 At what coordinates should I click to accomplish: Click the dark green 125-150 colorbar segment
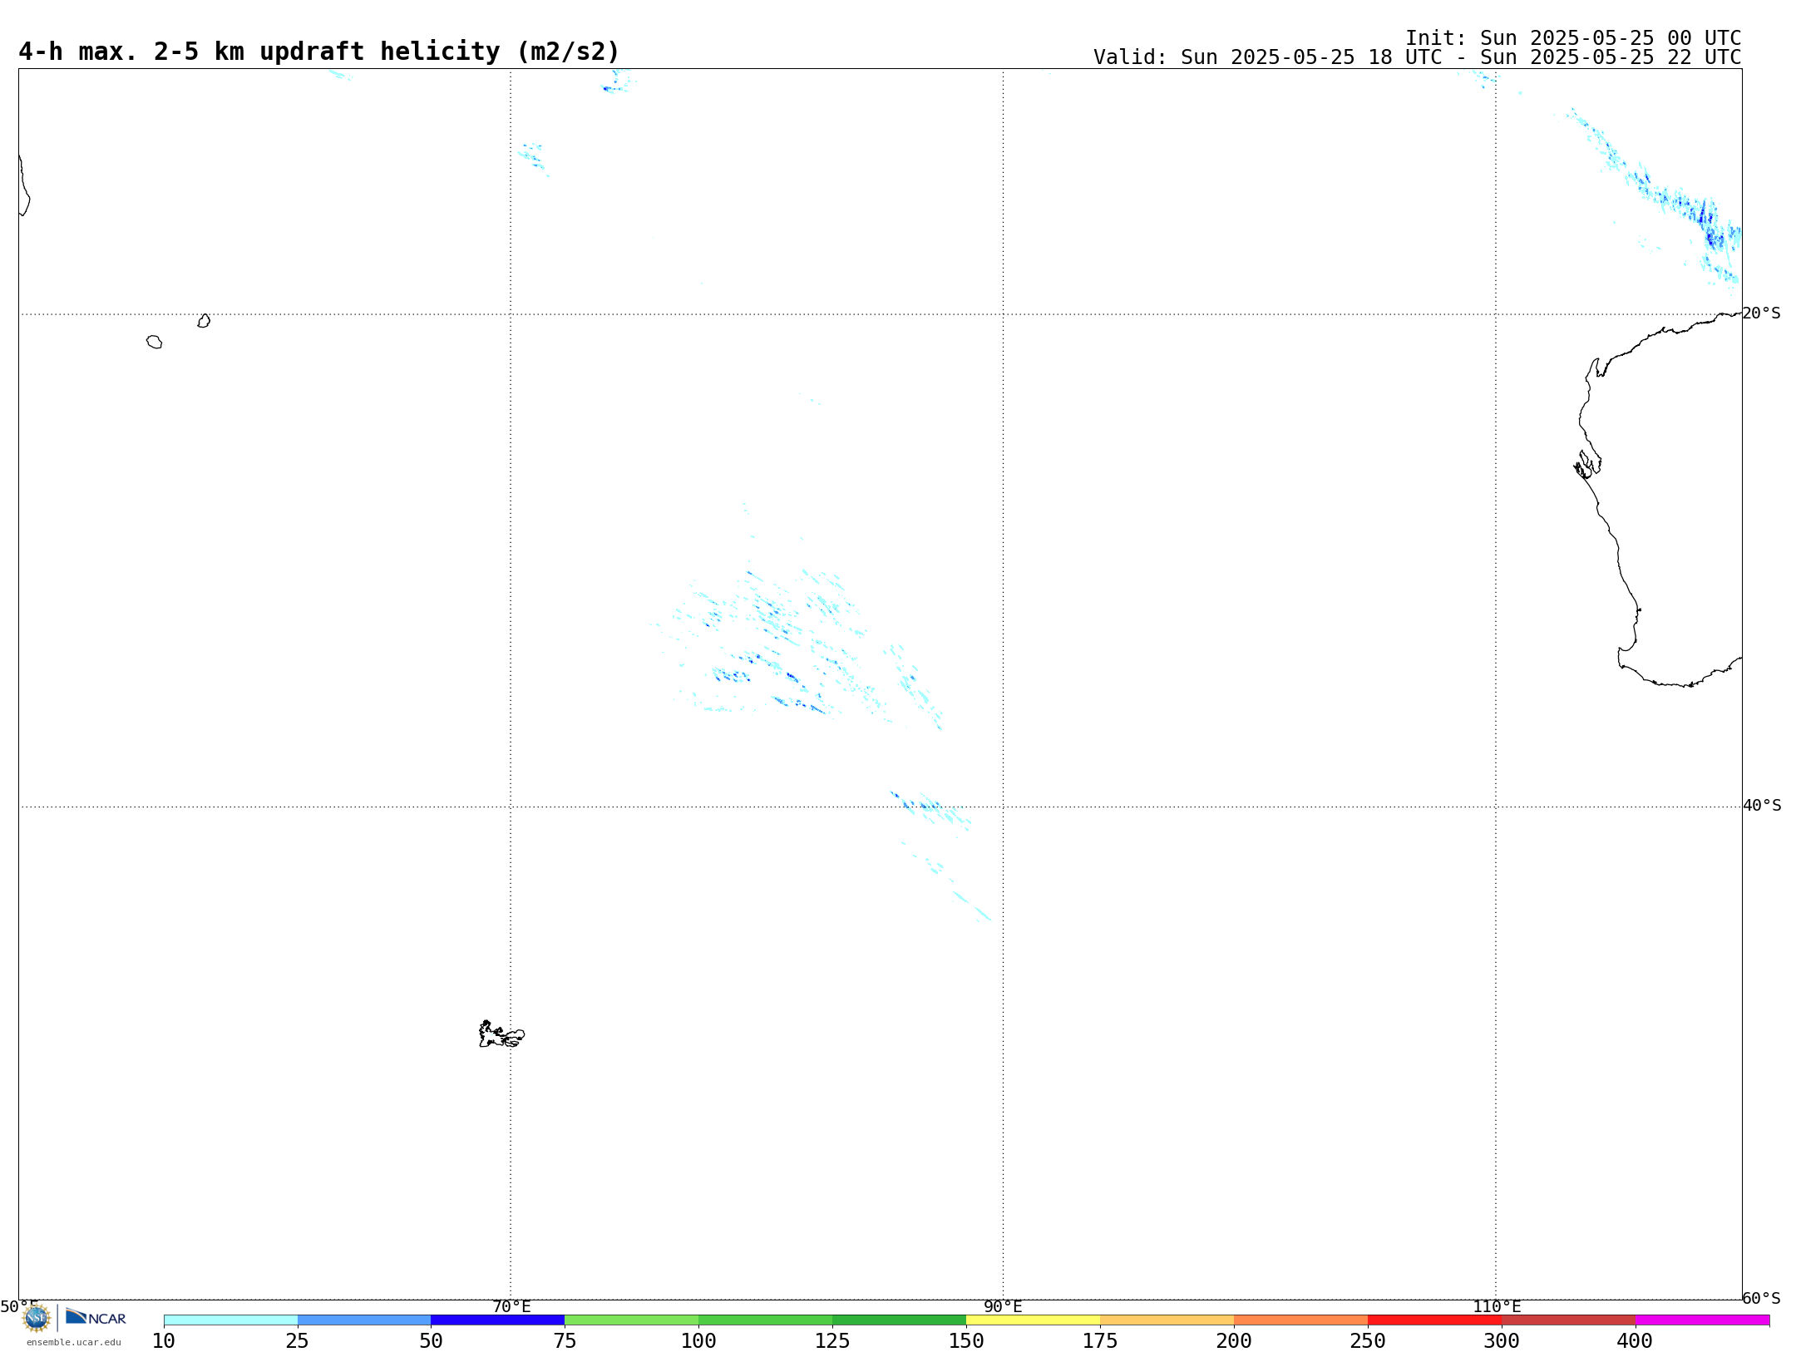pos(900,1320)
